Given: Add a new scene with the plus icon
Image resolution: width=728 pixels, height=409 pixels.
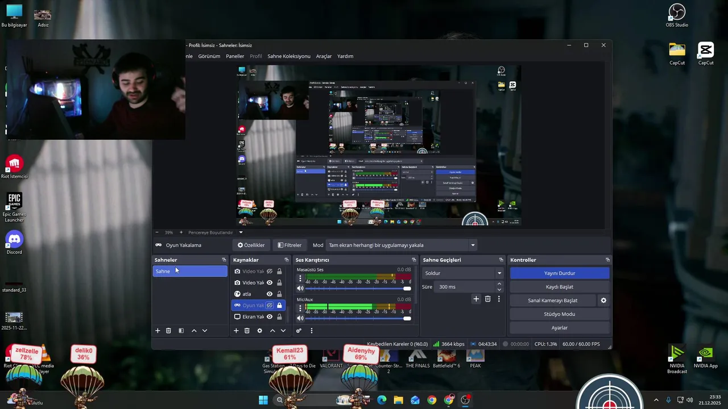Looking at the screenshot, I should (x=158, y=331).
